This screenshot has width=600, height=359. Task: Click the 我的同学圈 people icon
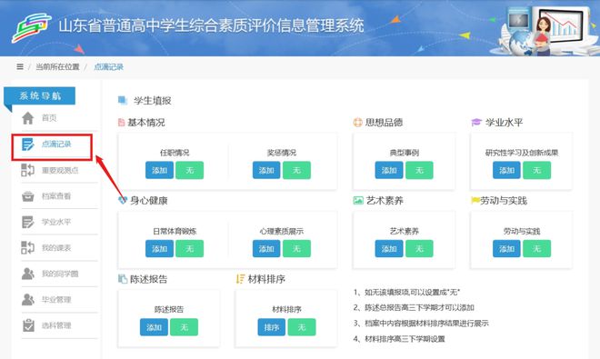[28, 274]
